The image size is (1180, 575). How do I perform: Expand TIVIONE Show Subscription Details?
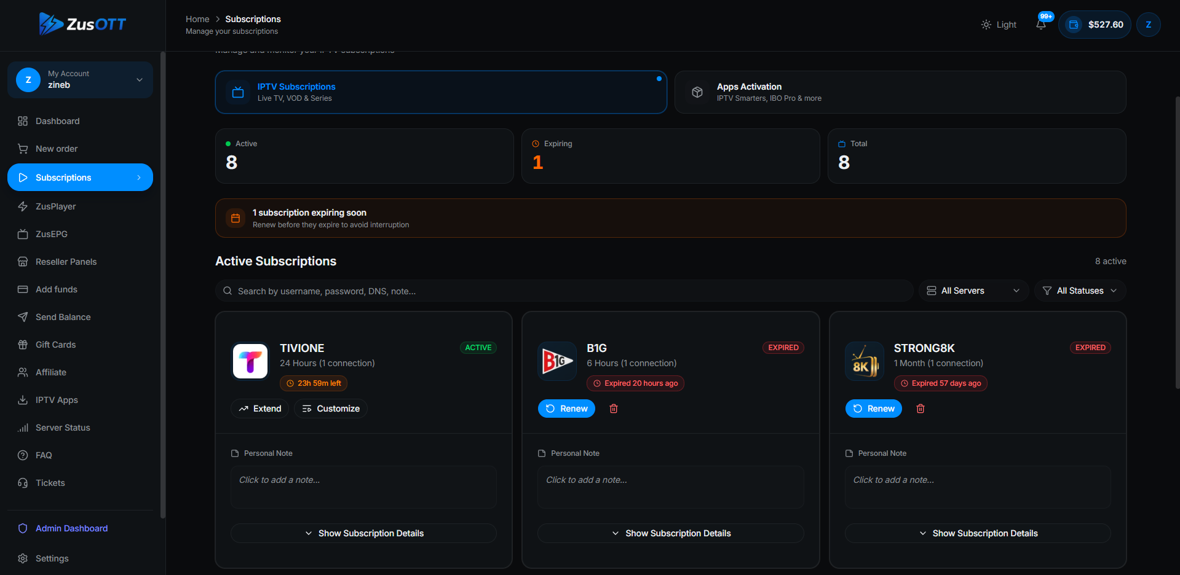coord(363,533)
